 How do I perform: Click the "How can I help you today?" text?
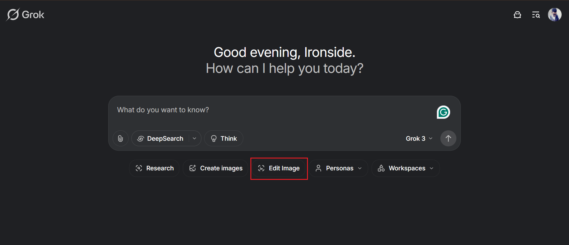point(284,68)
